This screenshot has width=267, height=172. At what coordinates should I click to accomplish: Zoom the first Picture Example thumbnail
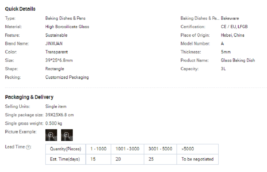[x=51, y=135]
